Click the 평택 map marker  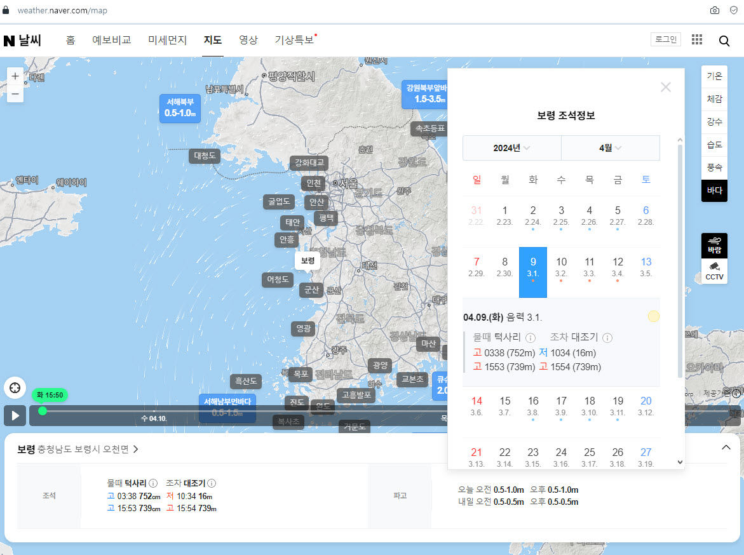click(326, 218)
